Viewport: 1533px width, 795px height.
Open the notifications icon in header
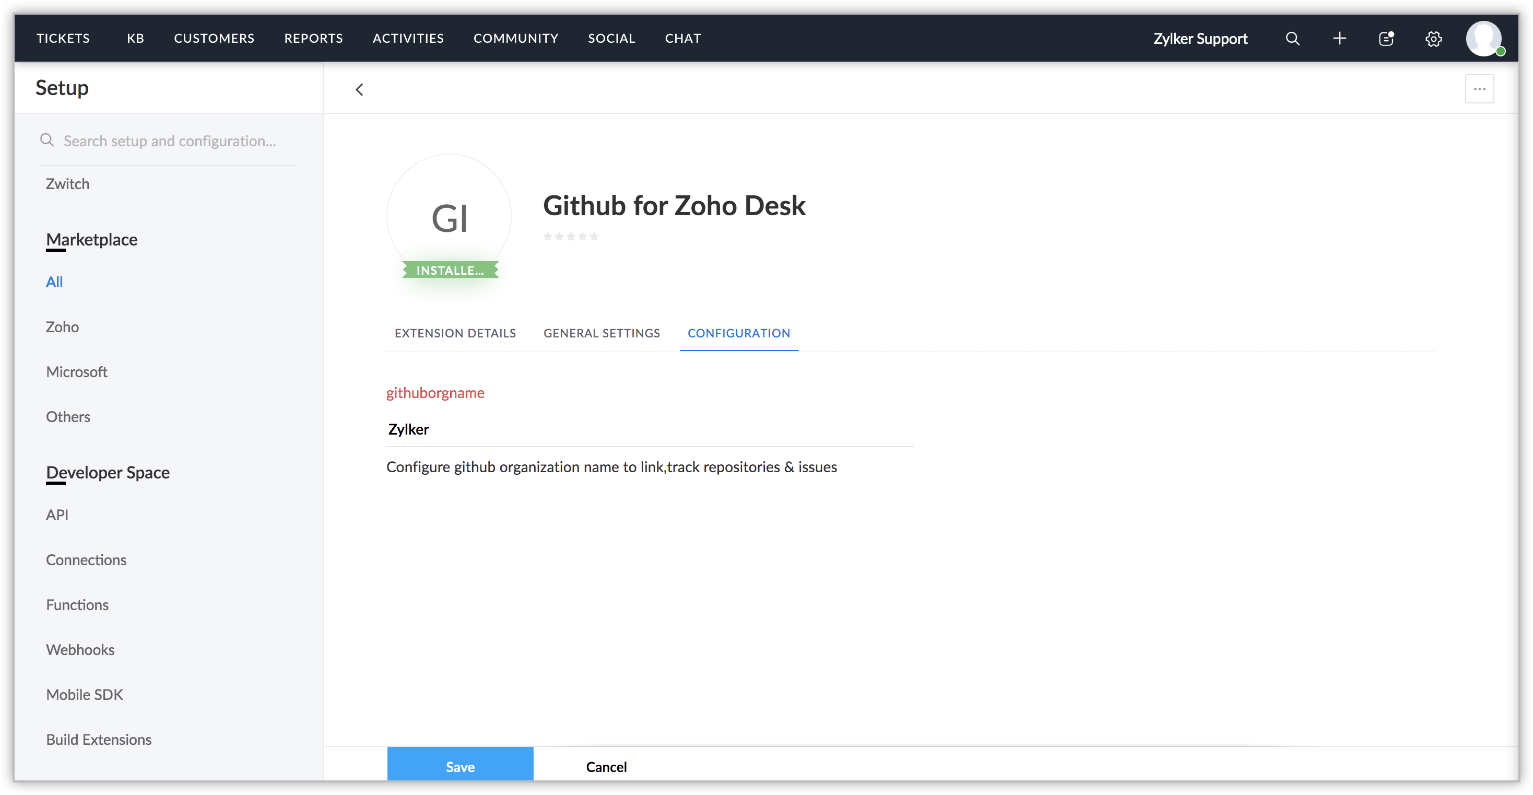tap(1386, 39)
